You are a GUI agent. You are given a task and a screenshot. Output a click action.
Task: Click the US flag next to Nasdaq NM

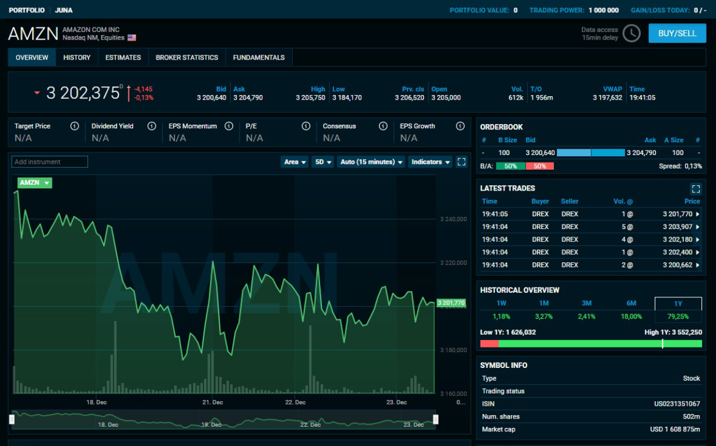(x=132, y=37)
